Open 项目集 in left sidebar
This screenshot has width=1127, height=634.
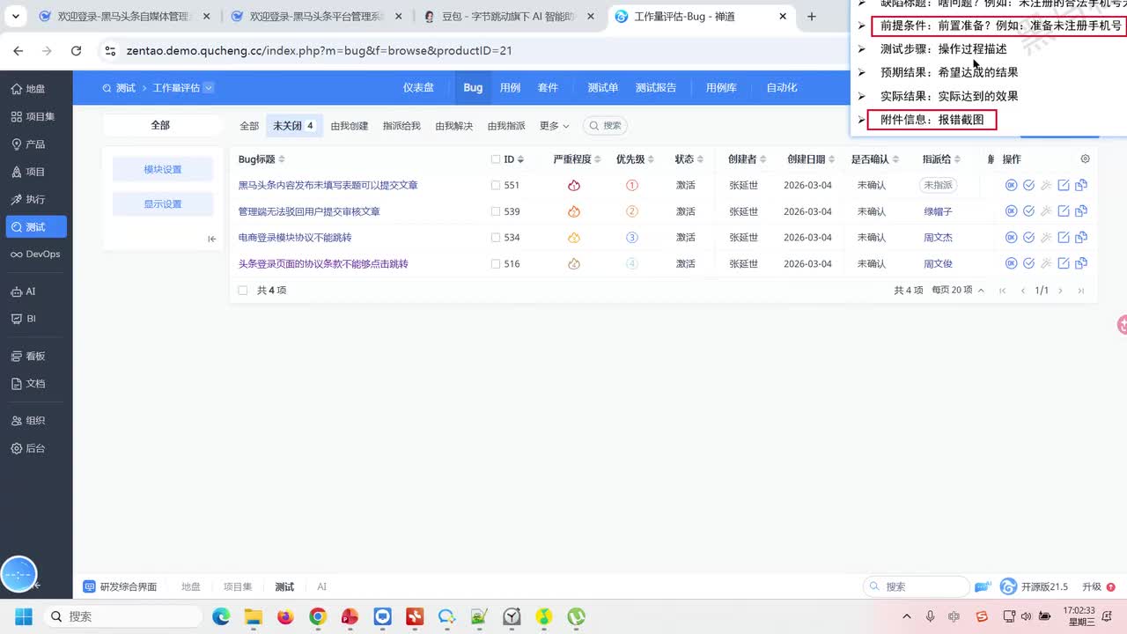tap(33, 116)
